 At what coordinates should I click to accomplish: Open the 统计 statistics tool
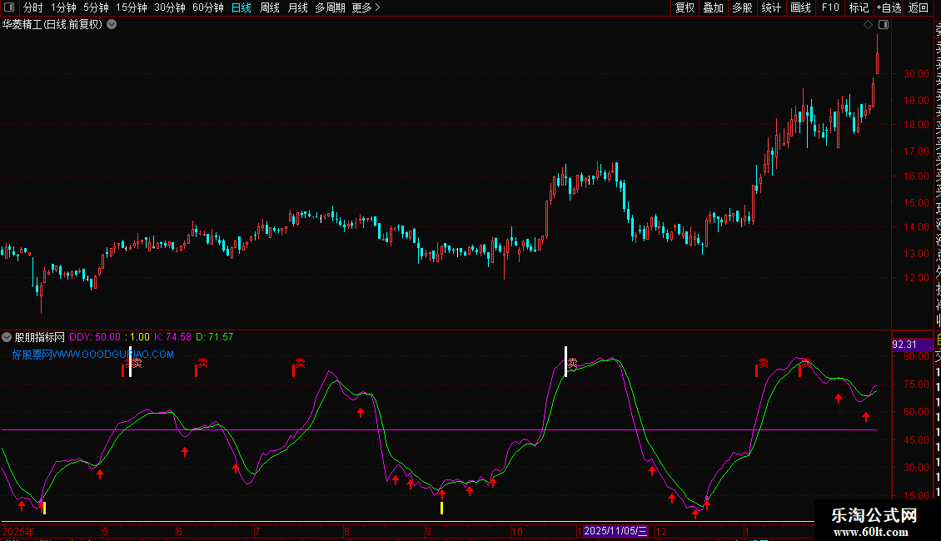(771, 7)
